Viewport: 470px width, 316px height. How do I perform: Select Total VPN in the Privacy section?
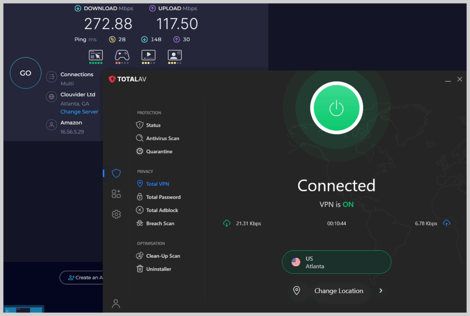152,184
